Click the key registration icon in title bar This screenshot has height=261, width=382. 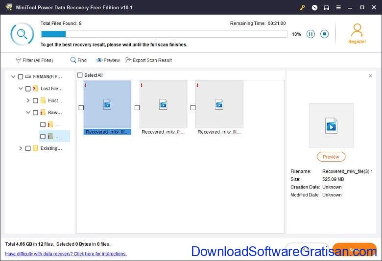click(x=302, y=7)
